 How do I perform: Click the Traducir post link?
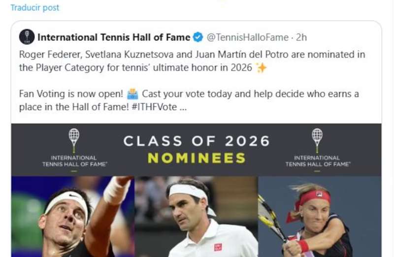[34, 7]
